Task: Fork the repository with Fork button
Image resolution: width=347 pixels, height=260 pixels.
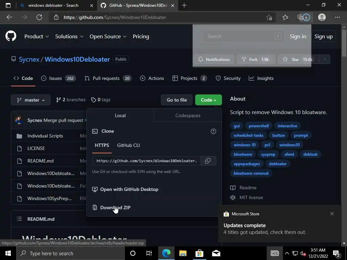Action: pyautogui.click(x=256, y=59)
